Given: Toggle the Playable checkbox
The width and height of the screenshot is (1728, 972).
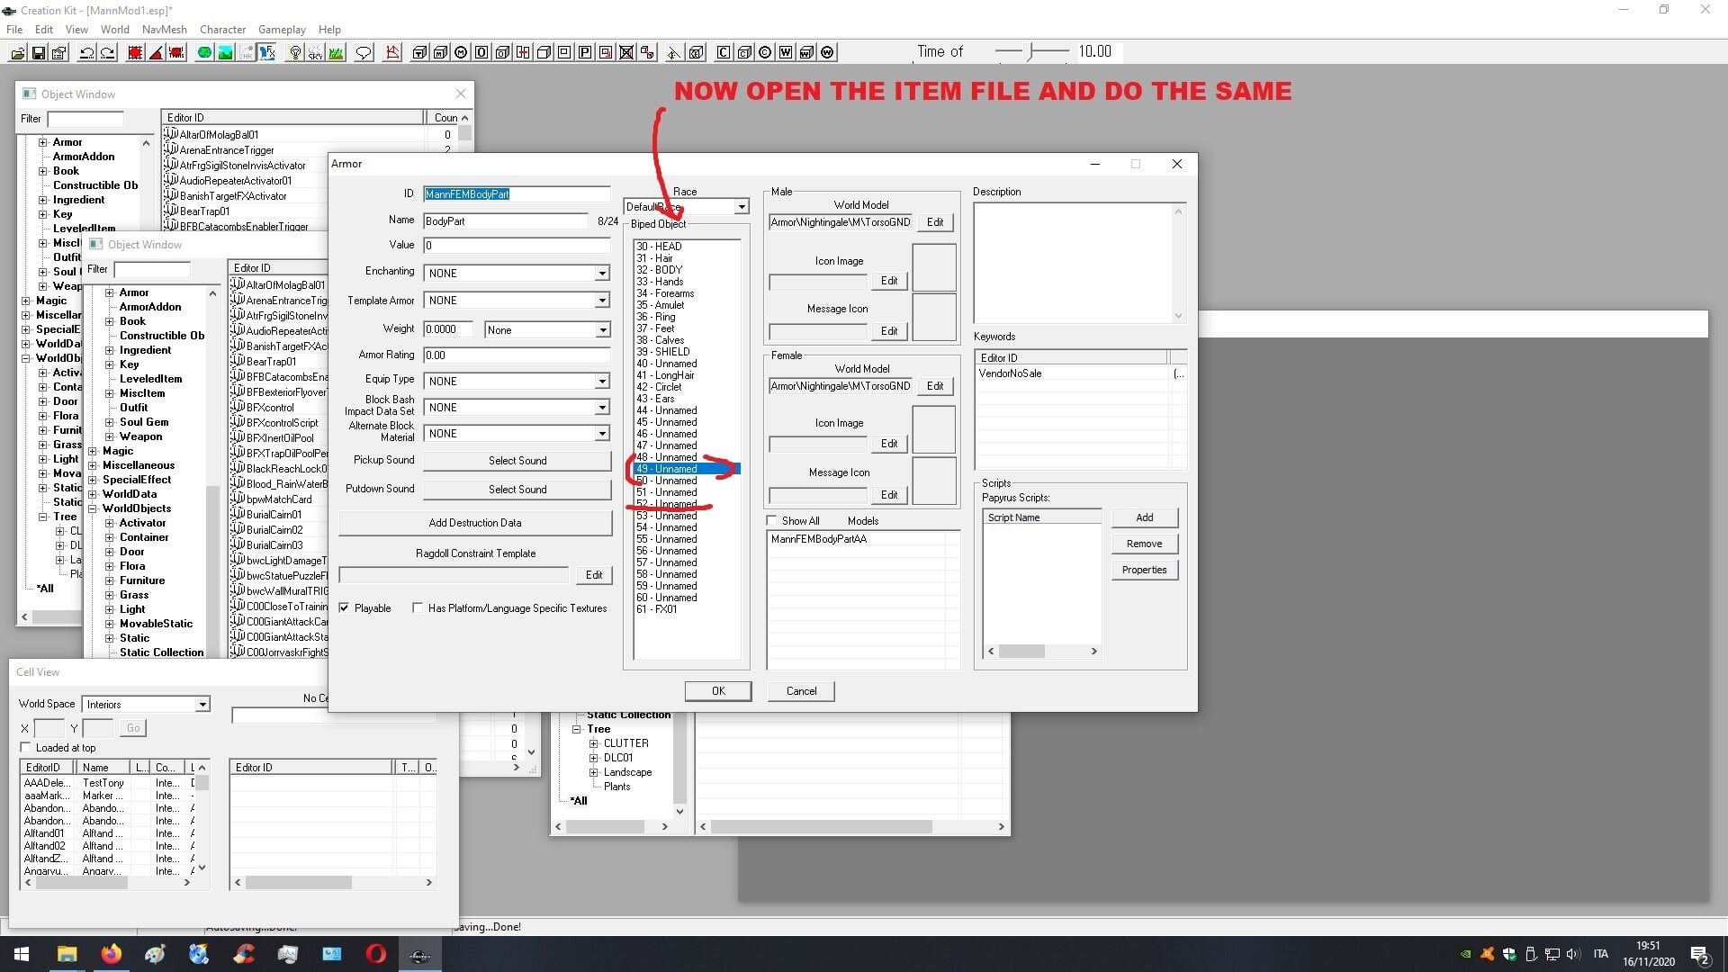Looking at the screenshot, I should pos(344,608).
